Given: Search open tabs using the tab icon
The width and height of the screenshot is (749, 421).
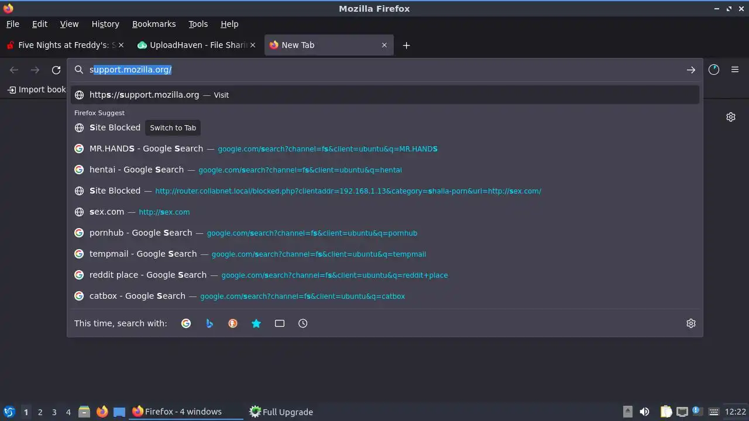Looking at the screenshot, I should [x=280, y=323].
